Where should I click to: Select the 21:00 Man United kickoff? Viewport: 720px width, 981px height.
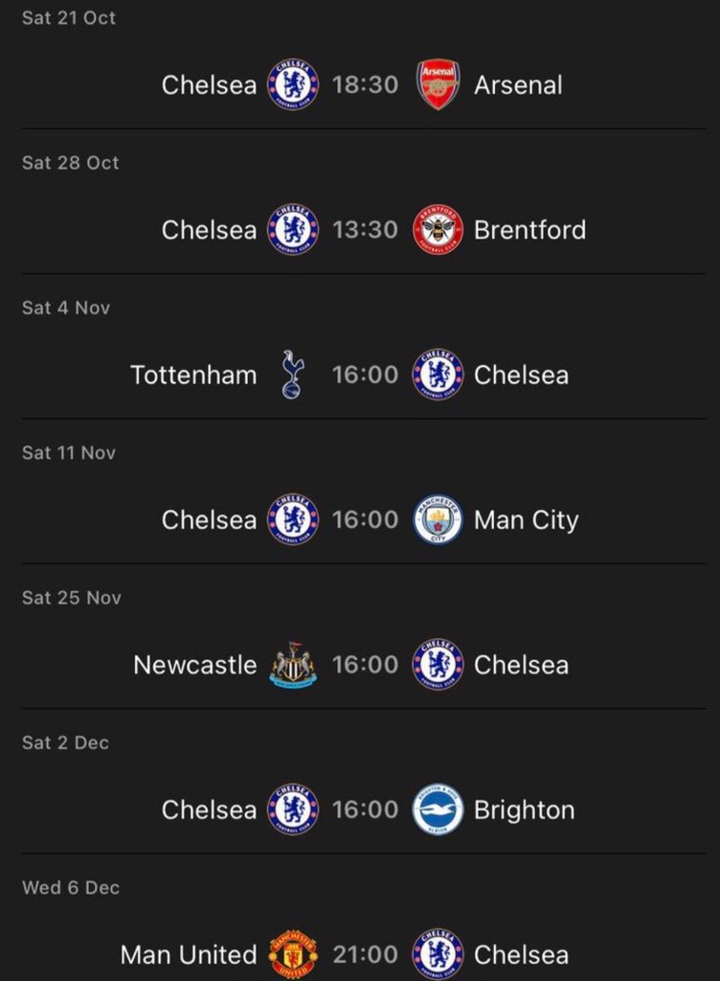[x=365, y=954]
